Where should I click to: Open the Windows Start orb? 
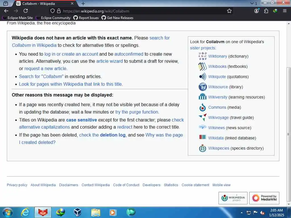coord(7,212)
